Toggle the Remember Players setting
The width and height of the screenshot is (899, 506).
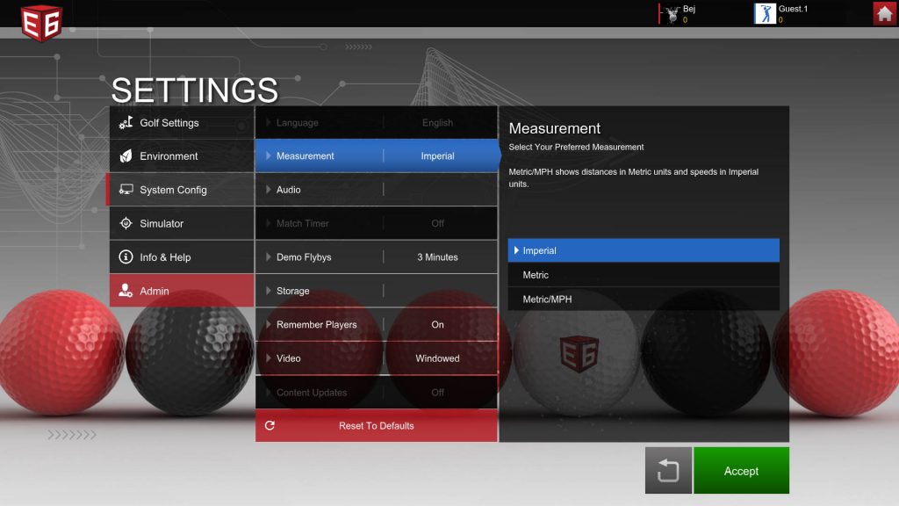click(x=376, y=325)
